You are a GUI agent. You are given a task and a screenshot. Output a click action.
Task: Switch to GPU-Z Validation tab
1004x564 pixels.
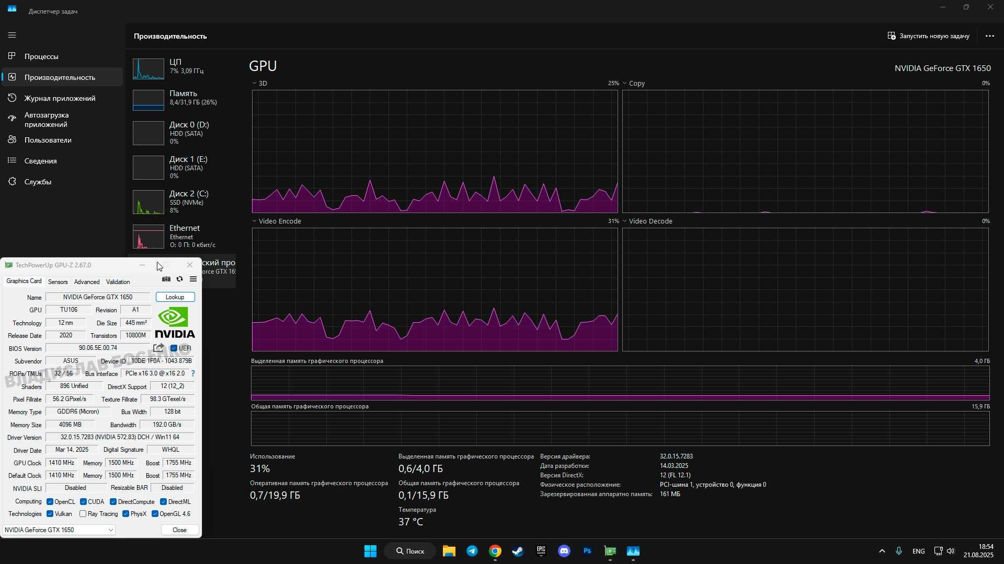pos(118,281)
